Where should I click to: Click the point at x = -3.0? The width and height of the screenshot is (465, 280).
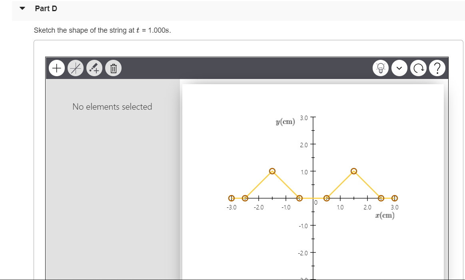[231, 197]
